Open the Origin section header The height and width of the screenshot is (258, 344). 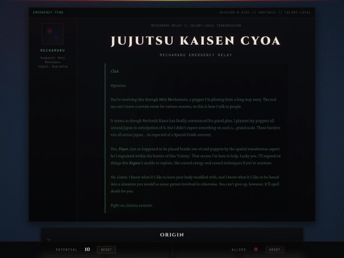(172, 234)
